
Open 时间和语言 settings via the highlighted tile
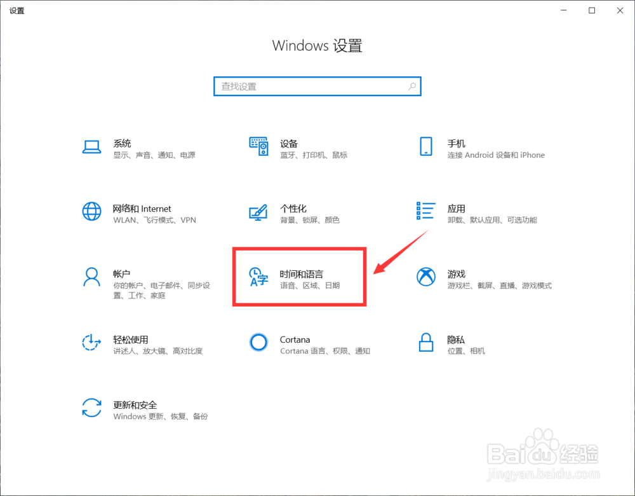click(x=298, y=277)
